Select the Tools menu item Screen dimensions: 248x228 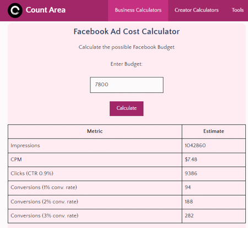tap(238, 10)
